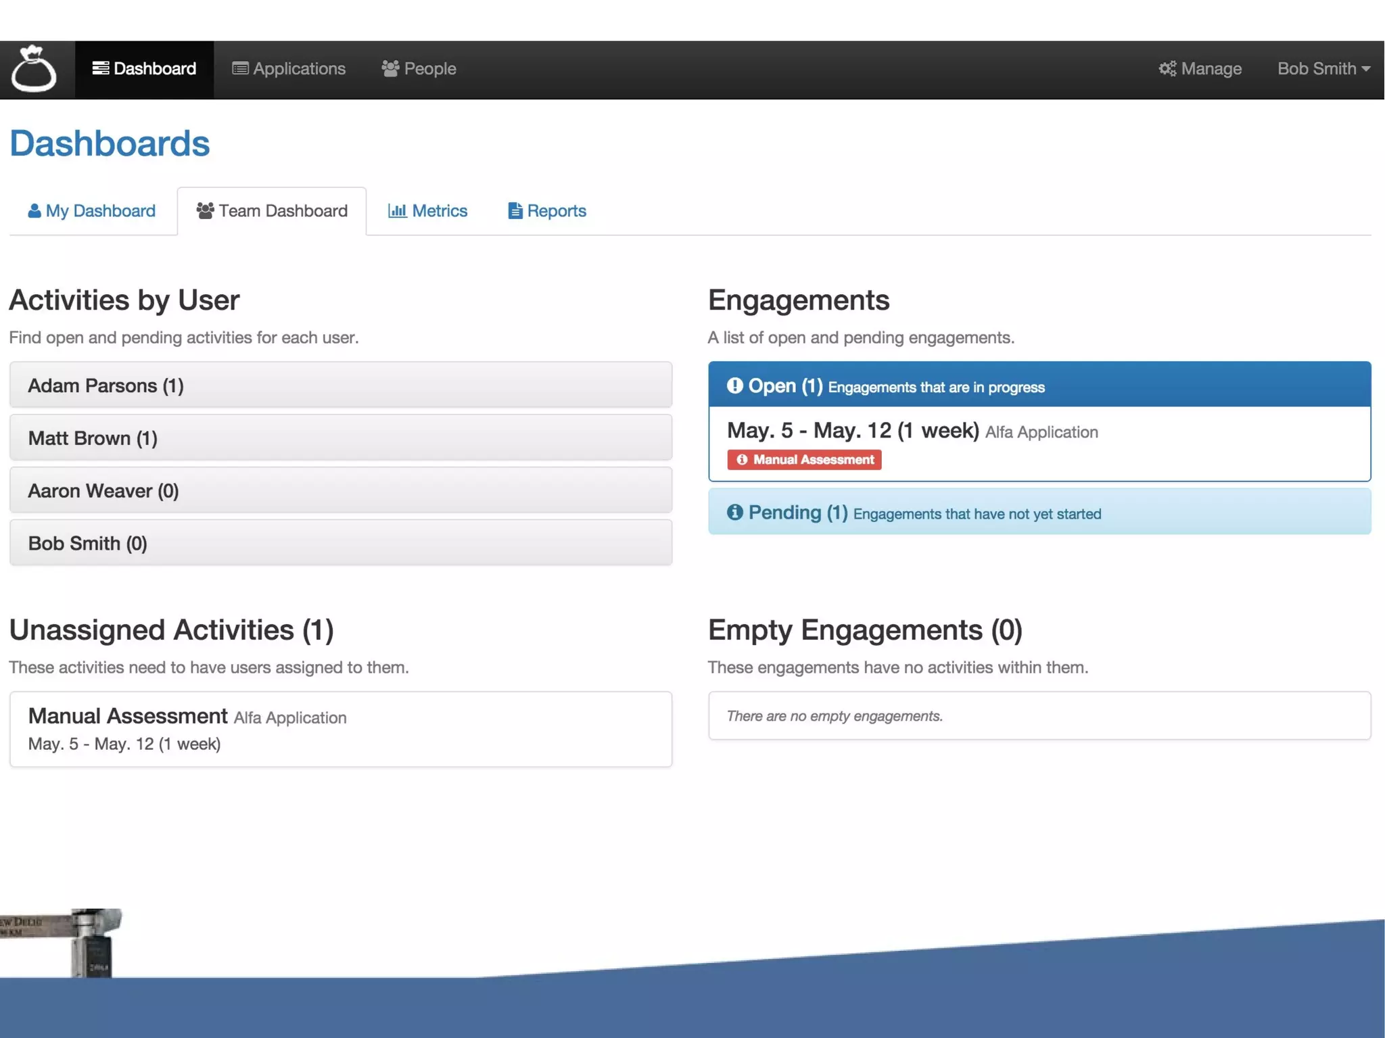1385x1038 pixels.
Task: Click the Dashboard server icon in navbar
Action: click(100, 68)
